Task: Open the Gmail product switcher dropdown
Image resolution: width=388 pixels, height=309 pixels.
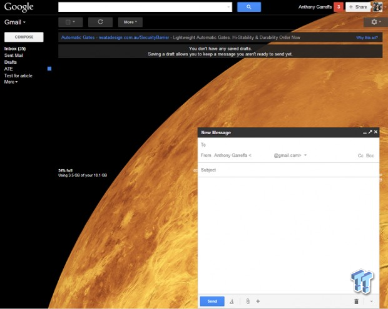Action: tap(15, 22)
